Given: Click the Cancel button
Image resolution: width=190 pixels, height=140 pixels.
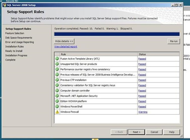Looking at the screenshot, I should coord(154,132).
